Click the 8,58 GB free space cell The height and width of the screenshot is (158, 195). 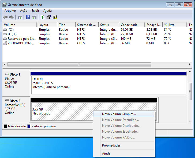tap(152, 30)
